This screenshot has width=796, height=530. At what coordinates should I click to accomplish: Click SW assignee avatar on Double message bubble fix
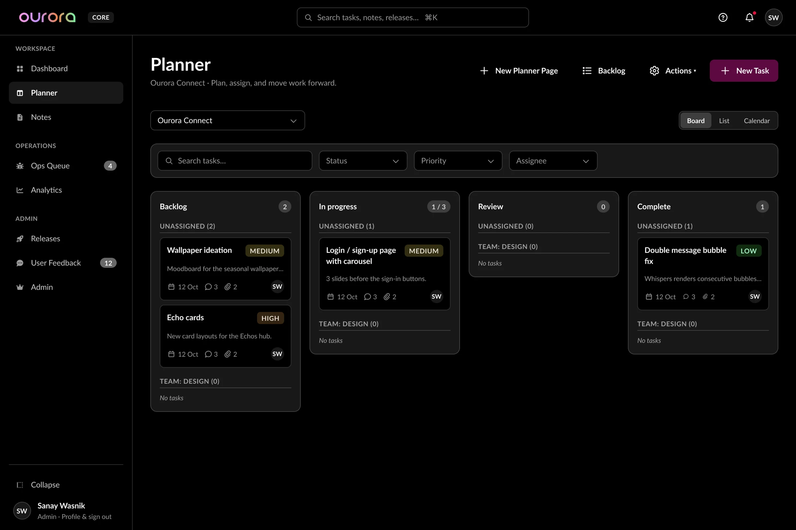pos(754,296)
